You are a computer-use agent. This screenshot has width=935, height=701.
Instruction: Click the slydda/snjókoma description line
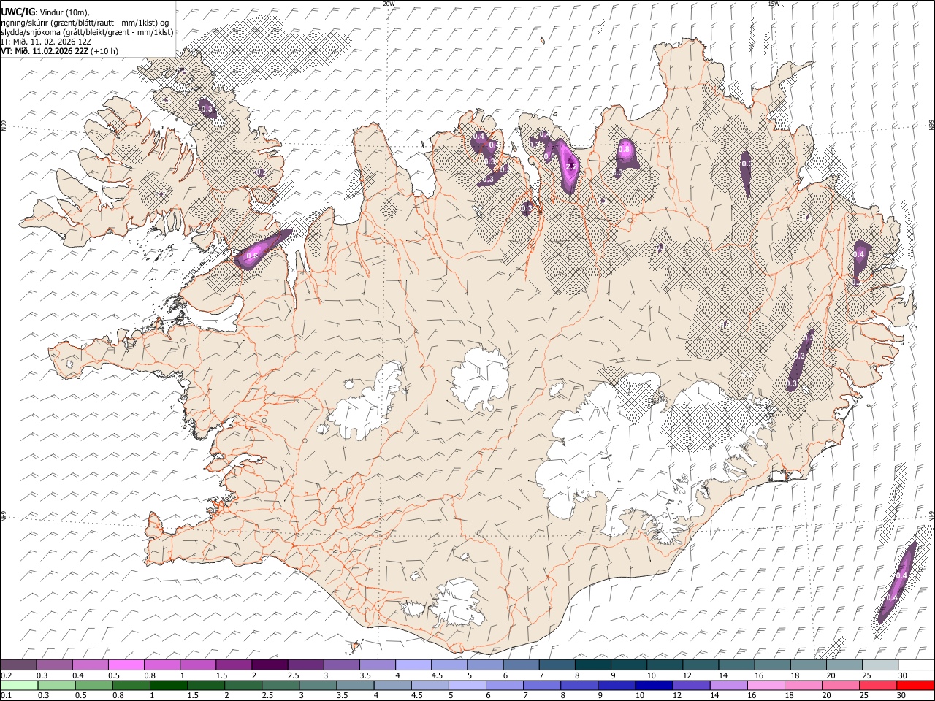[x=87, y=32]
